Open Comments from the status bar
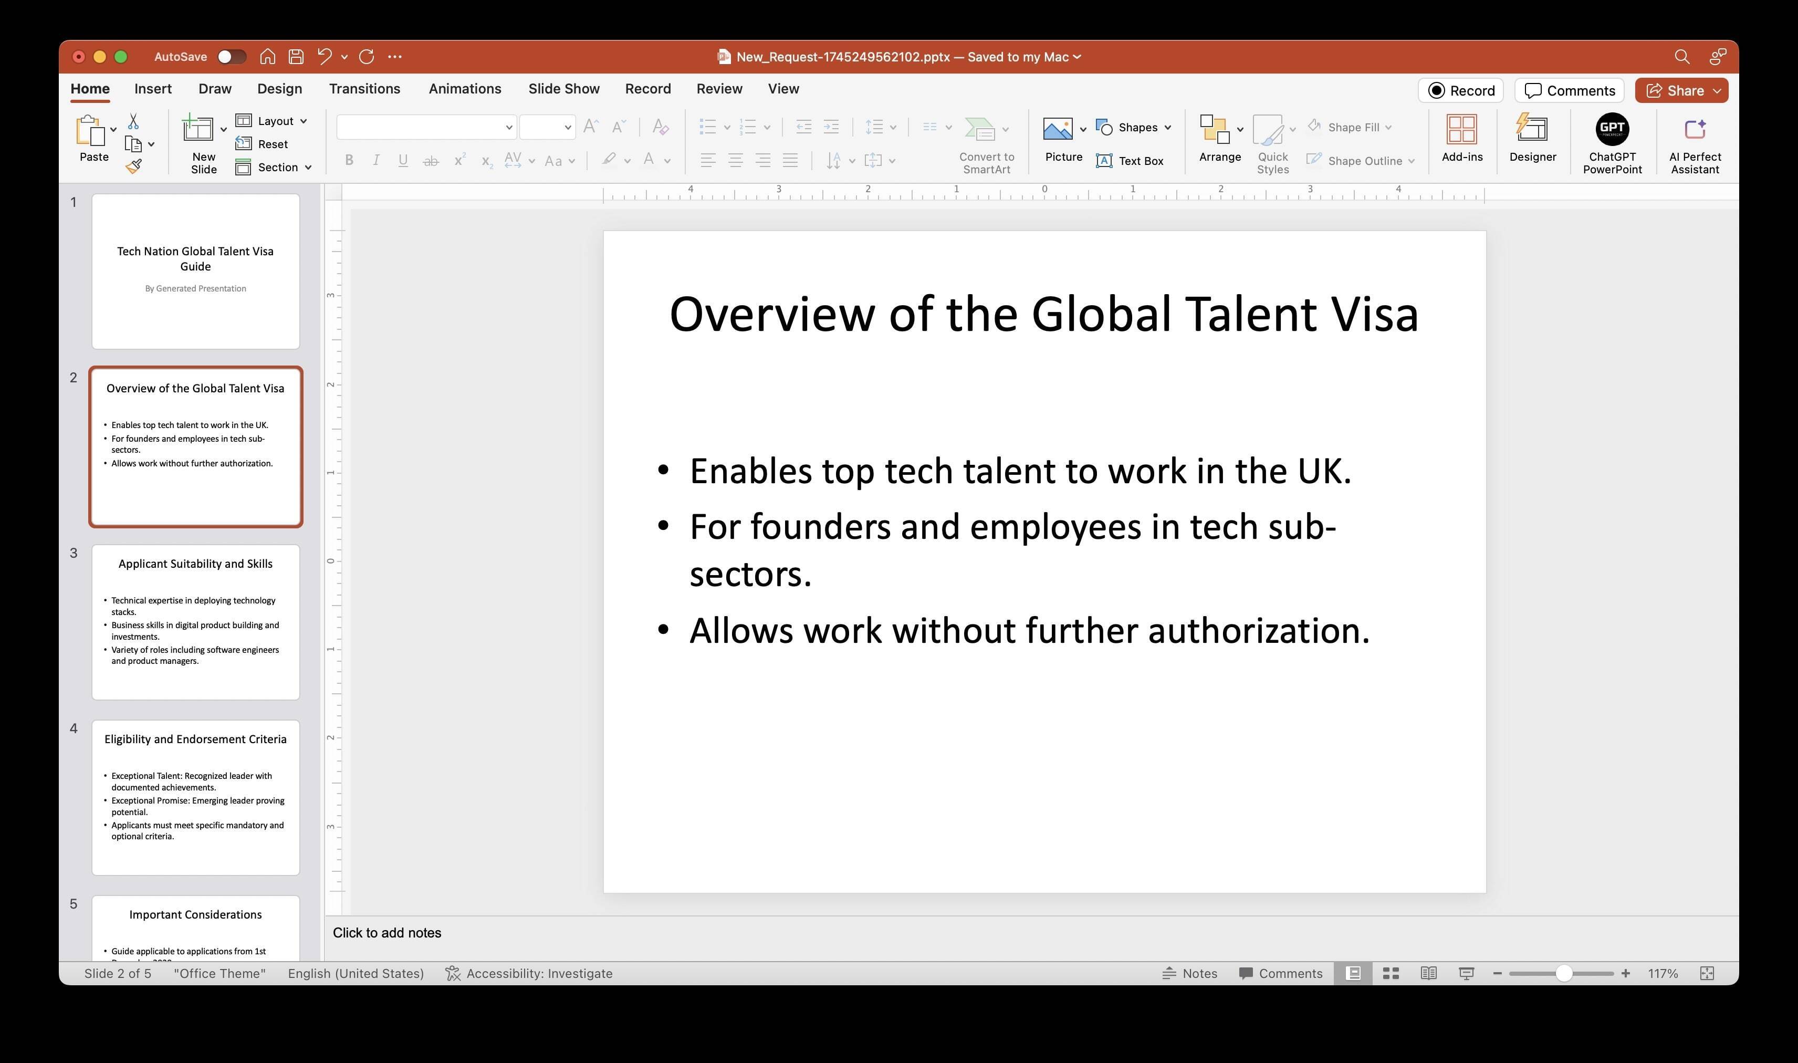The height and width of the screenshot is (1063, 1798). click(x=1280, y=973)
